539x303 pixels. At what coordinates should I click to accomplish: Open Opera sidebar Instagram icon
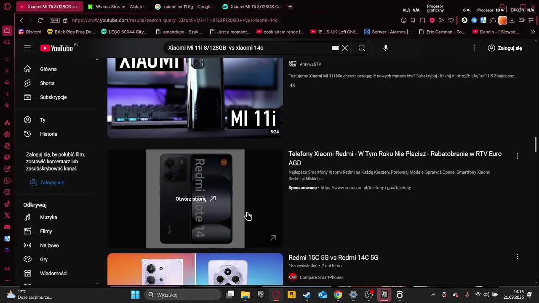click(x=7, y=192)
